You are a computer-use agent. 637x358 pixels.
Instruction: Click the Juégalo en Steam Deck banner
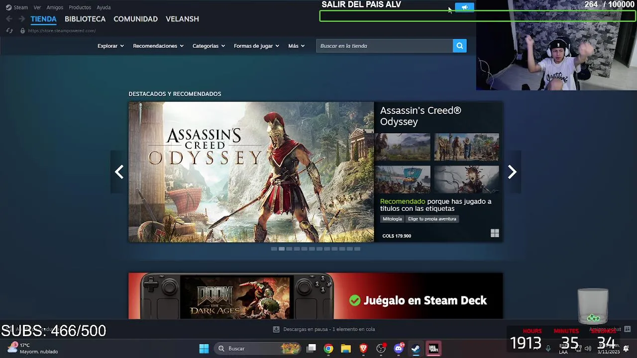pyautogui.click(x=316, y=296)
